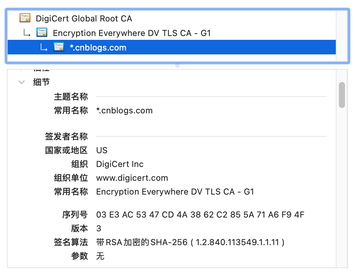Click the 主题名称 section header

click(x=71, y=97)
